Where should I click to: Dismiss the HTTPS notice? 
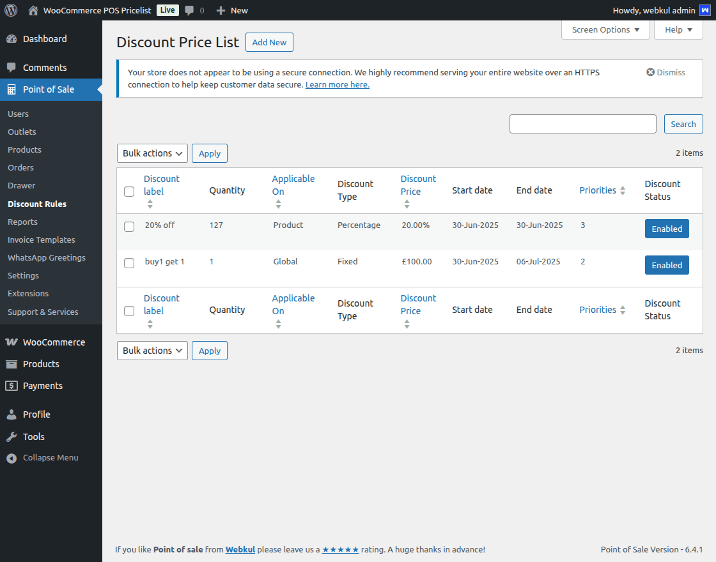[665, 72]
